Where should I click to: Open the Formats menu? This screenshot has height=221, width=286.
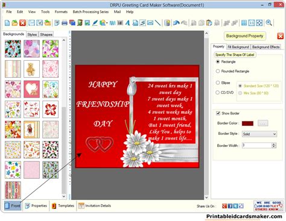pos(61,12)
